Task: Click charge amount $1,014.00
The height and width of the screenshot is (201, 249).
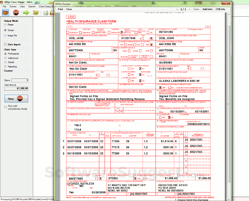Action: pos(167,141)
